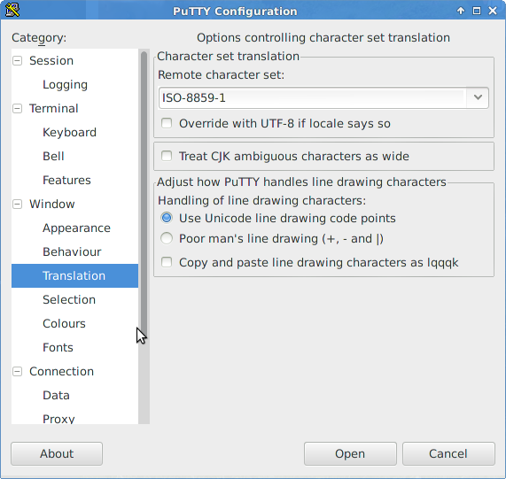Close the PuTTY Configuration window
This screenshot has width=506, height=479.
[493, 11]
